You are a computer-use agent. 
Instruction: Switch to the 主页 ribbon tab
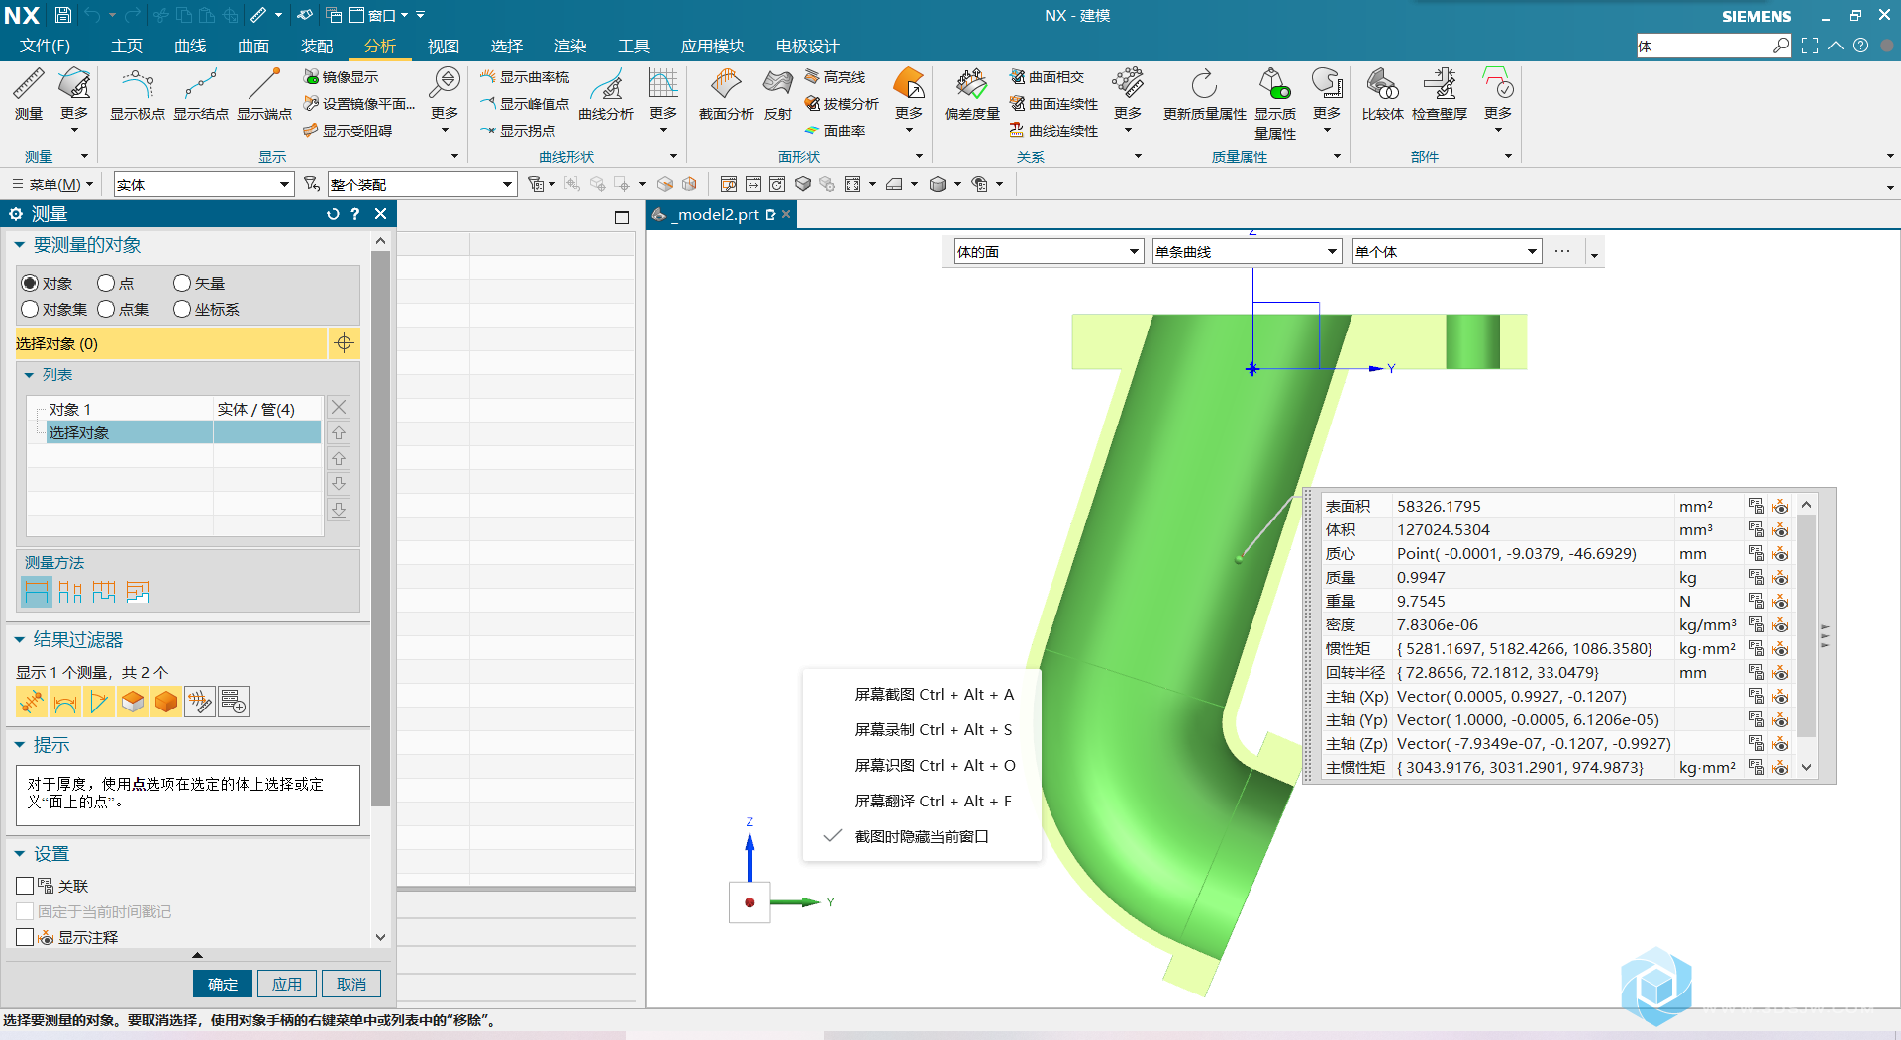127,46
